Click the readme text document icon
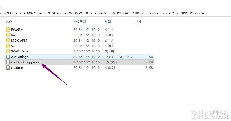The image size is (231, 121). point(8,68)
